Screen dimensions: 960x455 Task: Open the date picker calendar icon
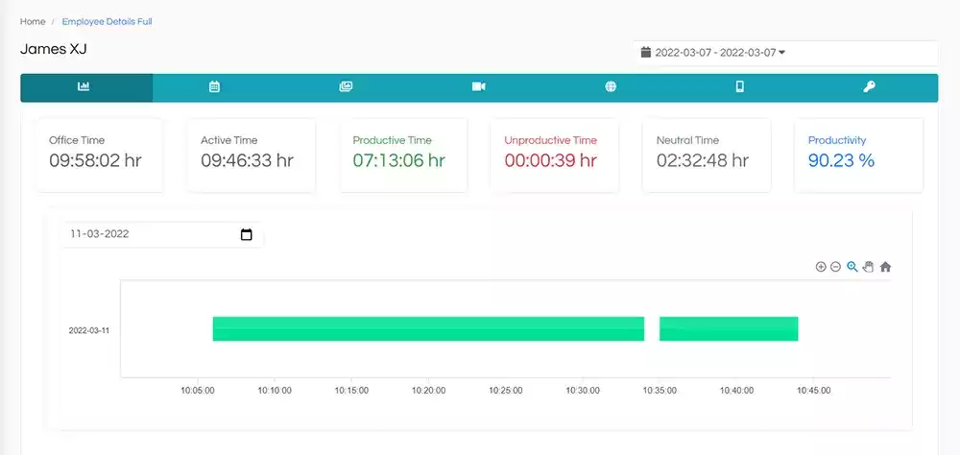pyautogui.click(x=246, y=234)
